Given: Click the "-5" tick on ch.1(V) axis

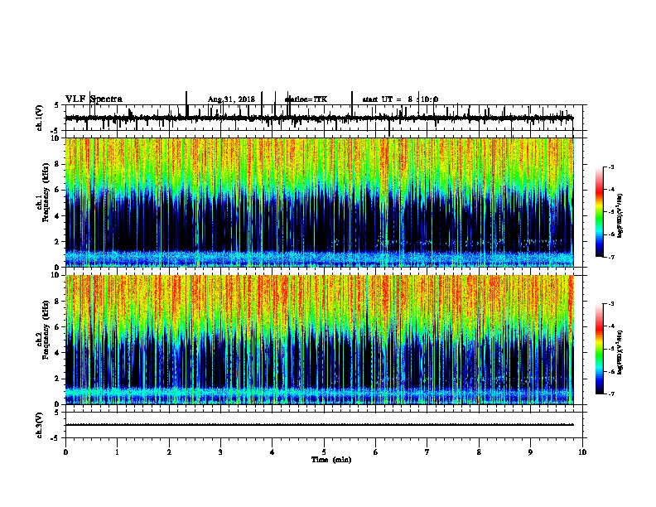Looking at the screenshot, I should (55, 131).
